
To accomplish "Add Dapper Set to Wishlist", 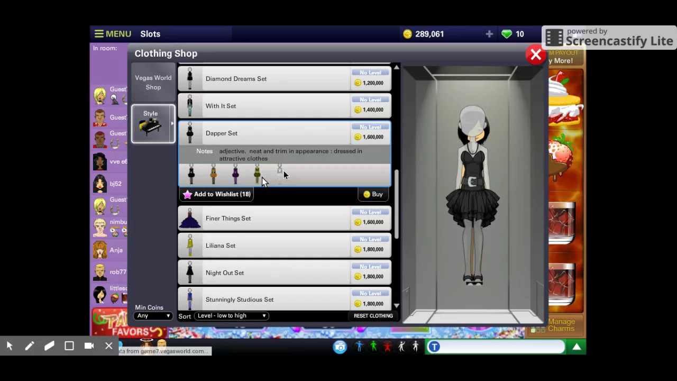I will pos(216,194).
